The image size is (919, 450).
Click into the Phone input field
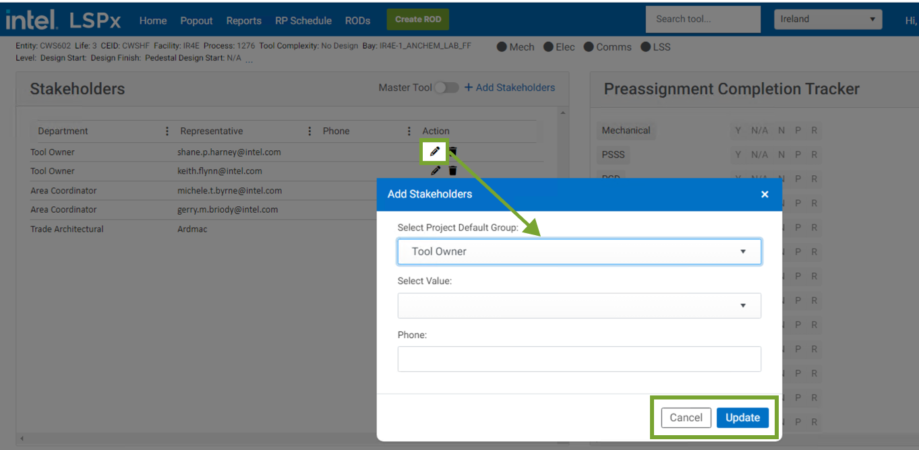(x=579, y=359)
